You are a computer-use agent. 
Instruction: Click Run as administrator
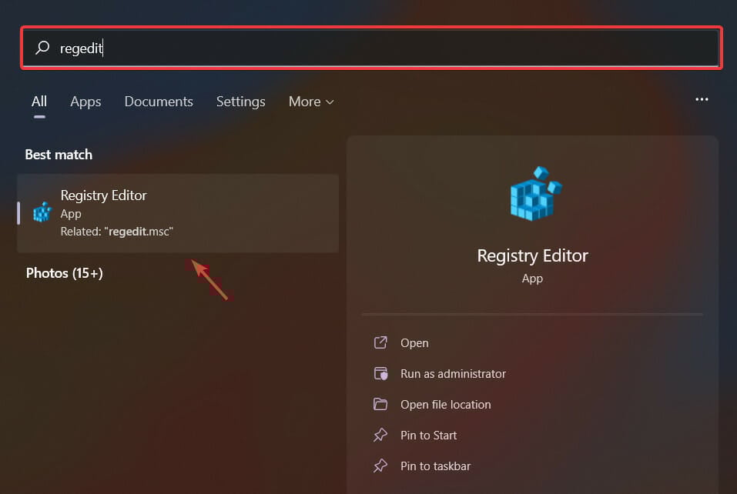point(452,373)
